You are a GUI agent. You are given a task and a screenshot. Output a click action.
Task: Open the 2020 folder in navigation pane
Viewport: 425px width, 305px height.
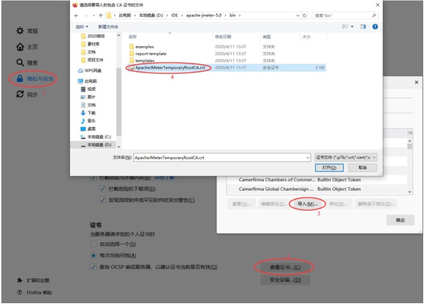pyautogui.click(x=93, y=36)
